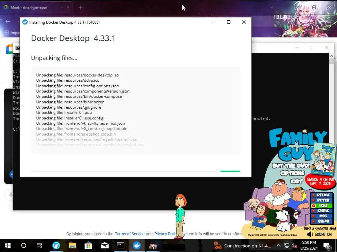Image resolution: width=337 pixels, height=252 pixels.
Task: Select Brian character
Action: tap(322, 221)
